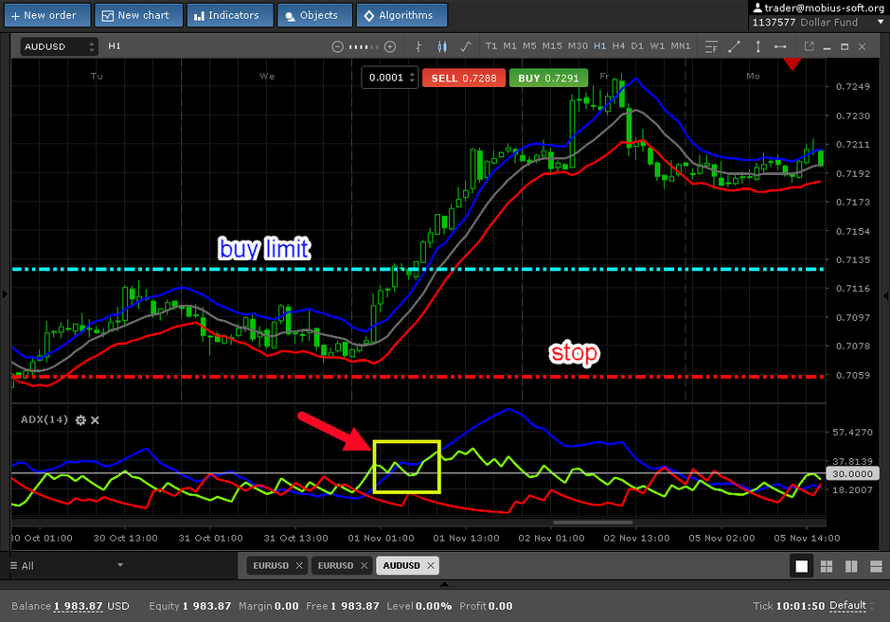
Task: Open the chart properties list icon
Action: (711, 46)
